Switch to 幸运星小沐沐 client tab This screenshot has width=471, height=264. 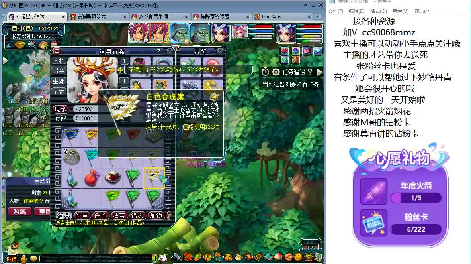tap(37, 17)
